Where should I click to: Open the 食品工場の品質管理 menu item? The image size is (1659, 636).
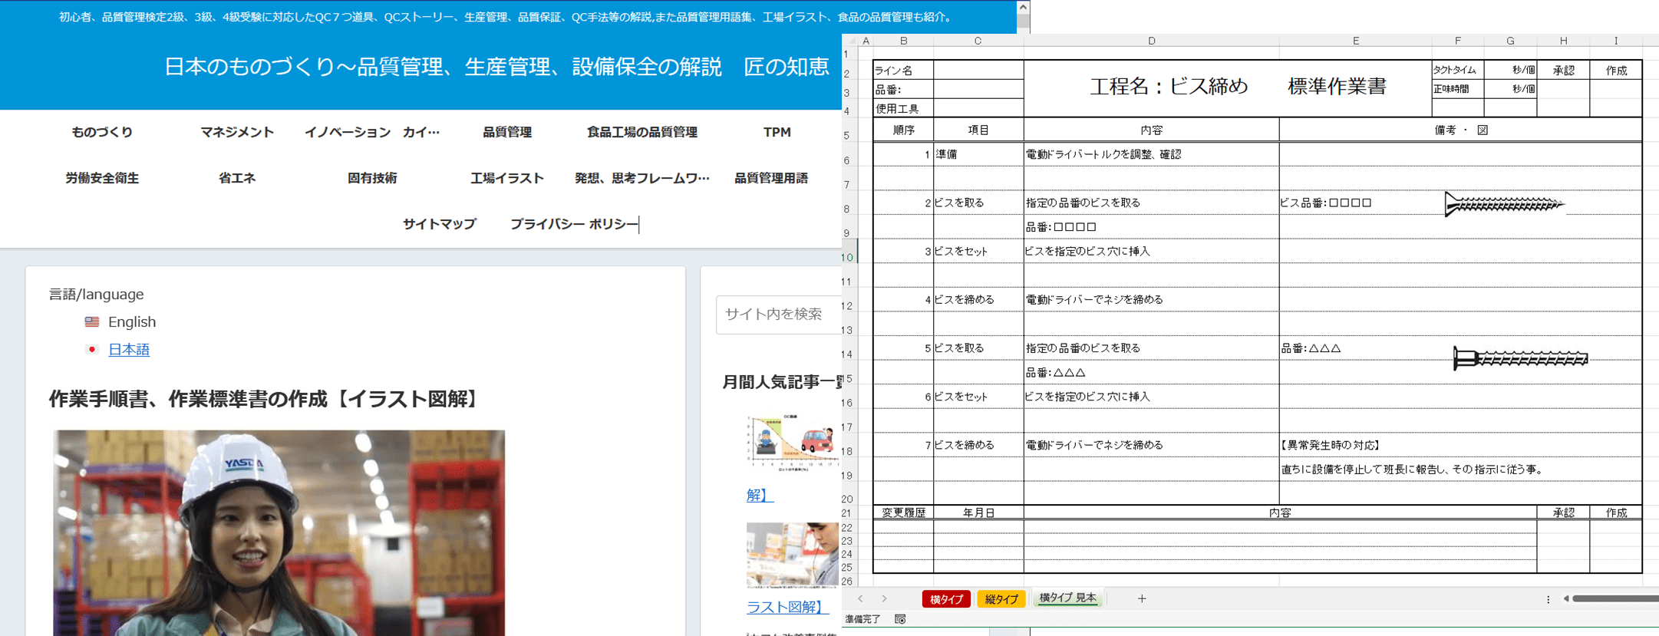coord(642,132)
